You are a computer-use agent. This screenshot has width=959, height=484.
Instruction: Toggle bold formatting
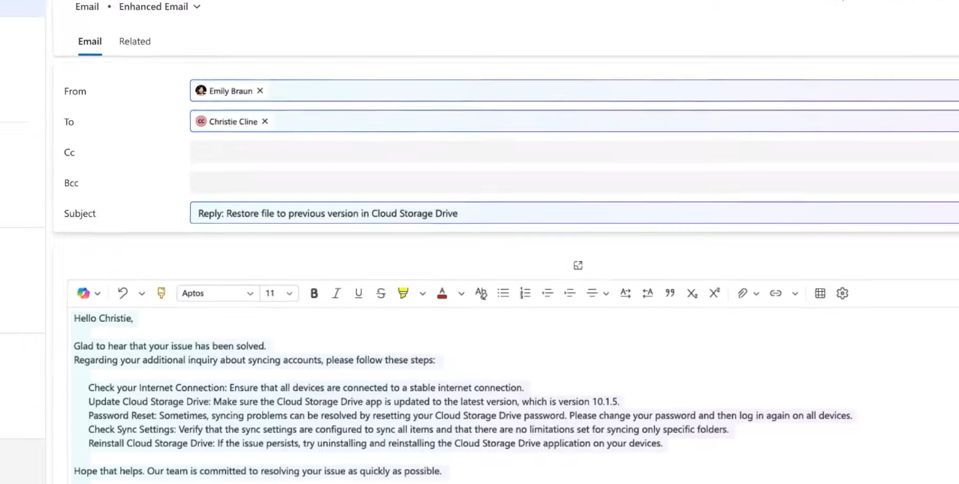[x=314, y=293]
